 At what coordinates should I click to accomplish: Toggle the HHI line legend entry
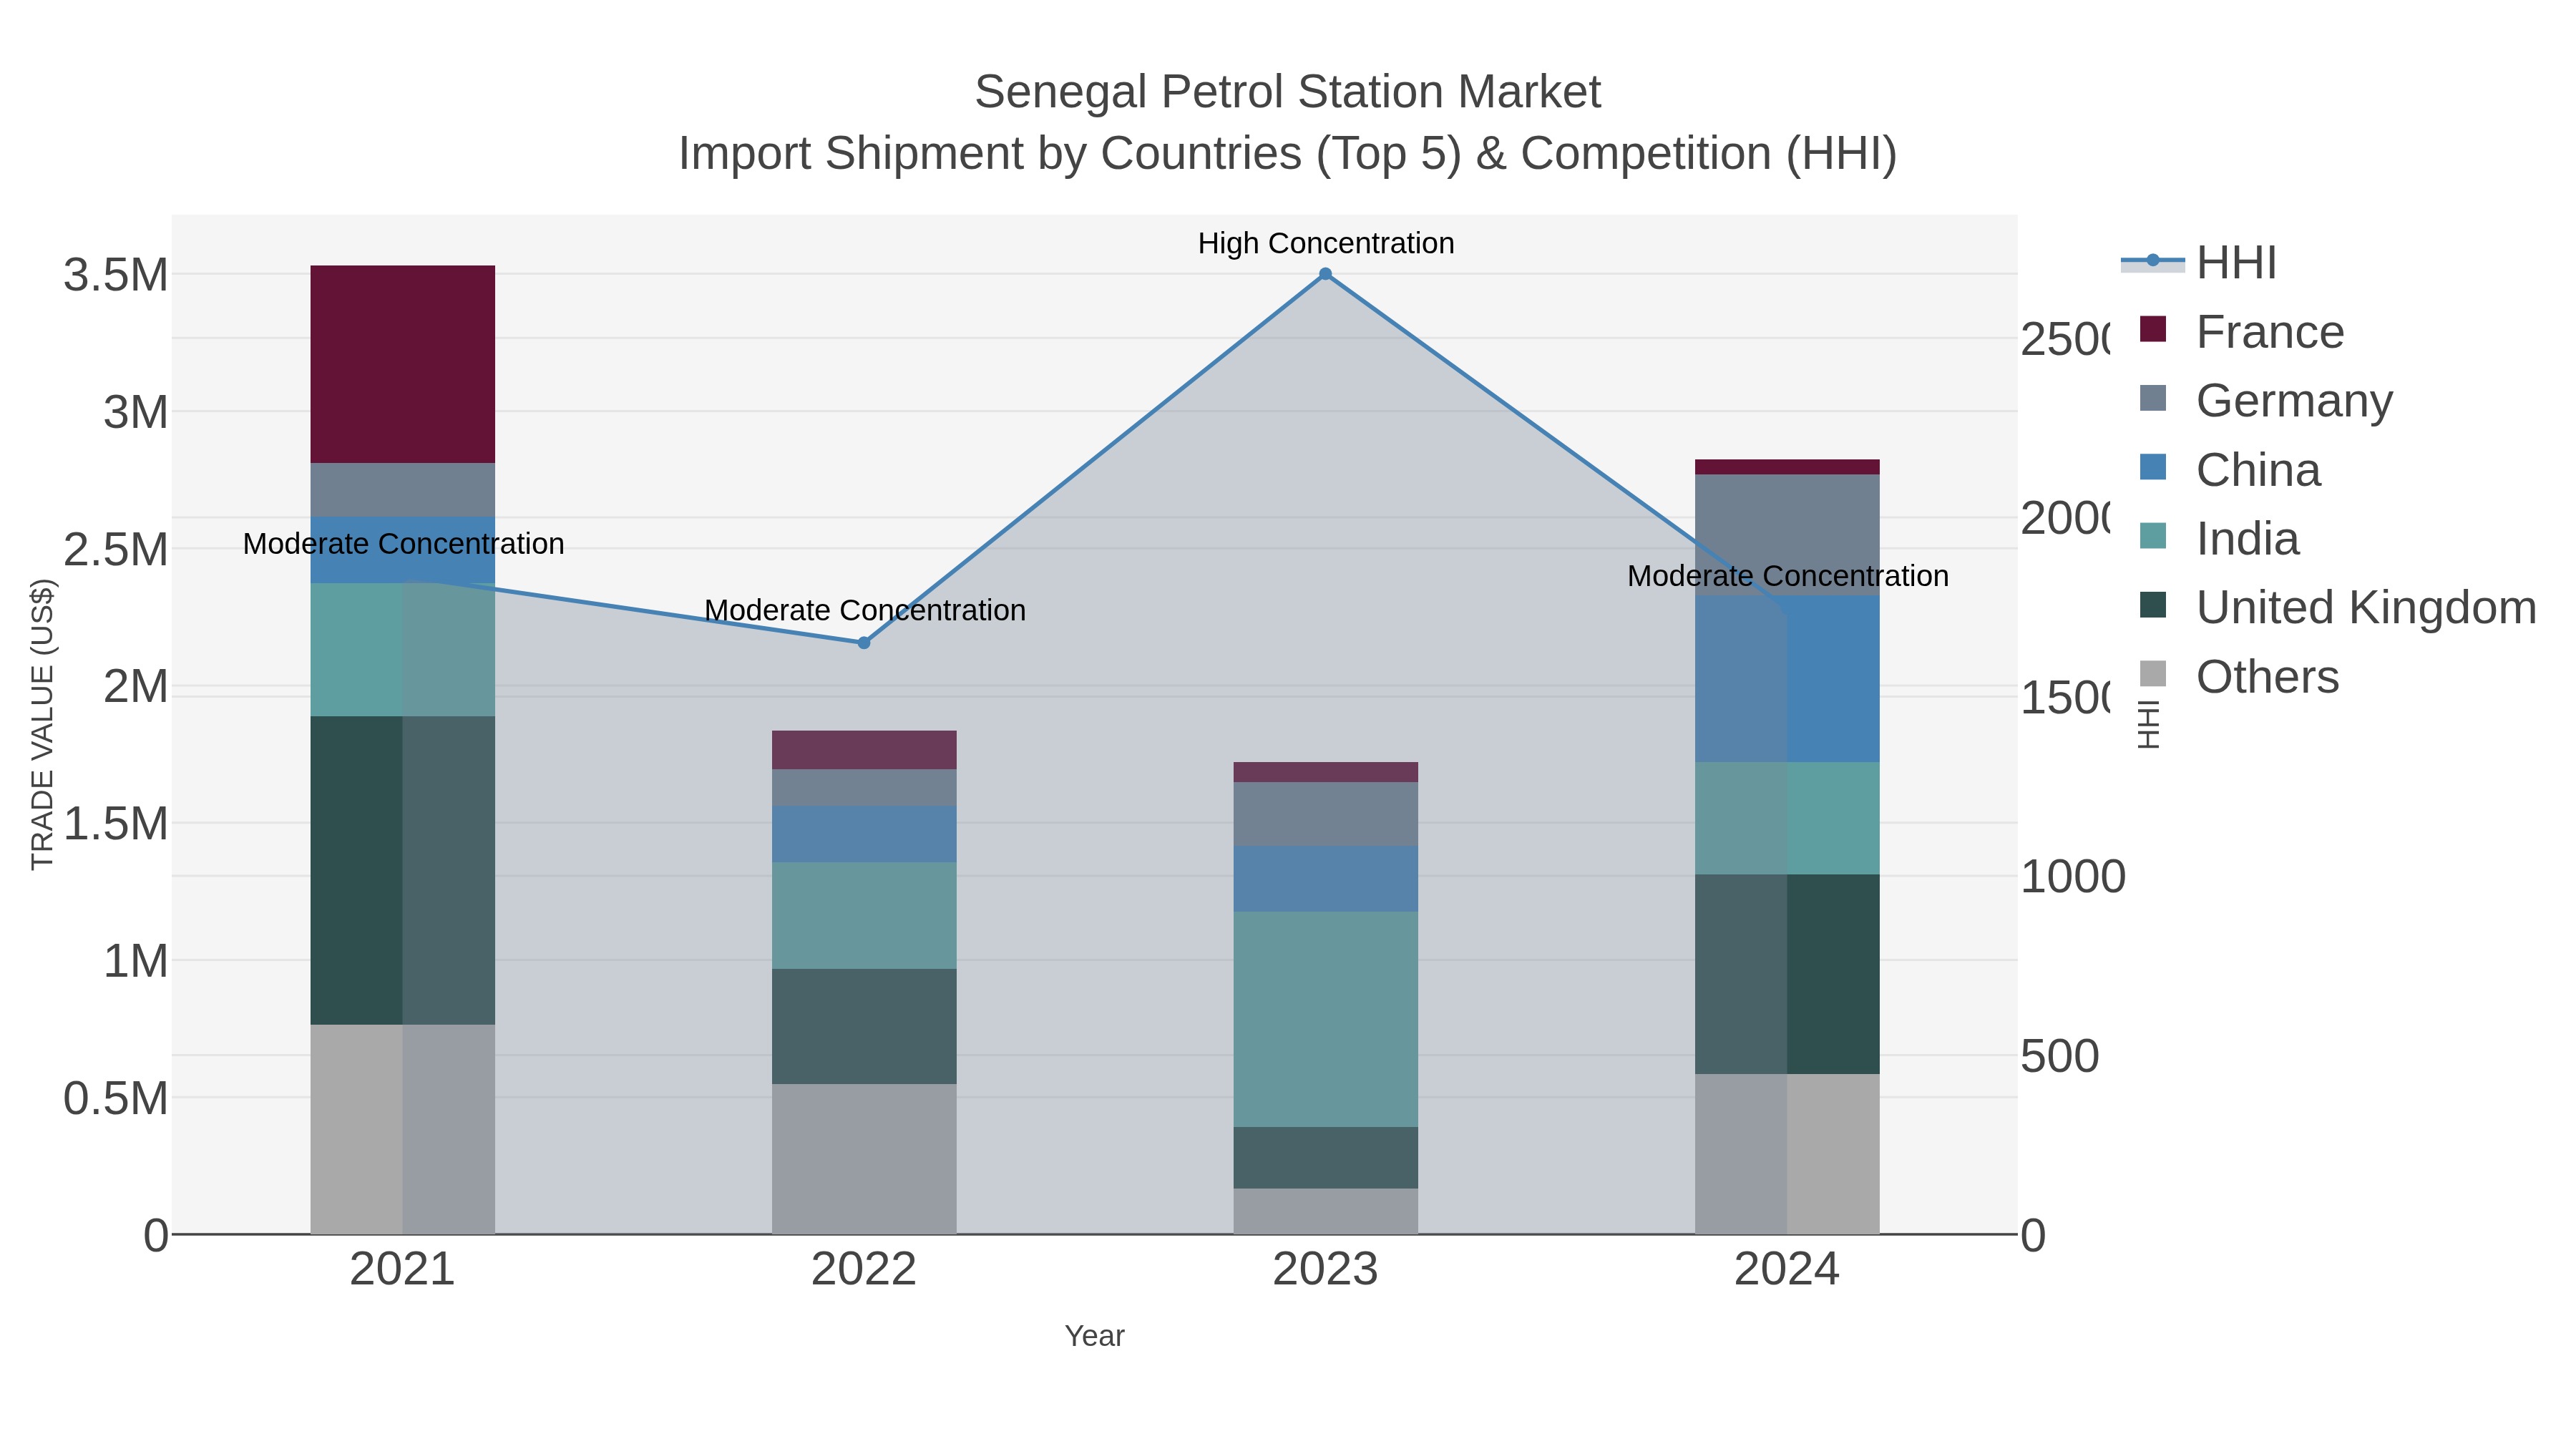click(2200, 263)
